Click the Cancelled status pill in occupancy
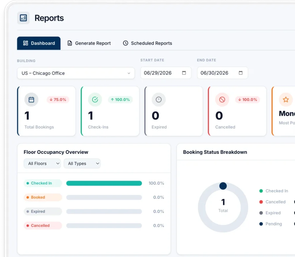Viewport: 295px width, 257px height. (43, 225)
